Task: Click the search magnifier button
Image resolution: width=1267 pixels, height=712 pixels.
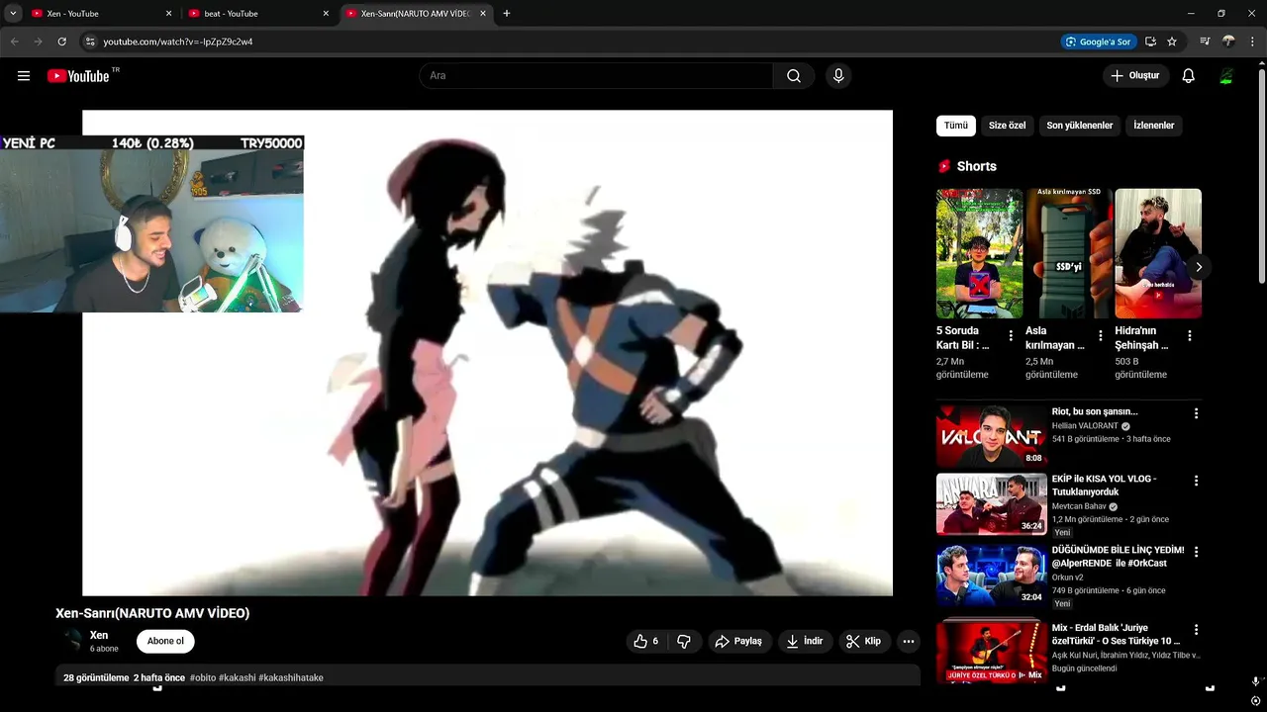Action: [794, 76]
